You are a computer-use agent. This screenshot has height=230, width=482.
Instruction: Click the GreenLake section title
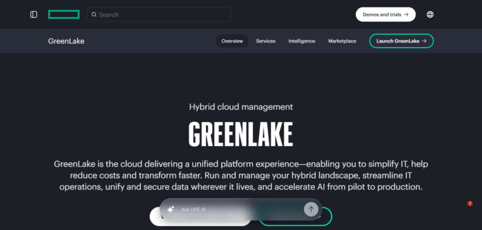66,41
